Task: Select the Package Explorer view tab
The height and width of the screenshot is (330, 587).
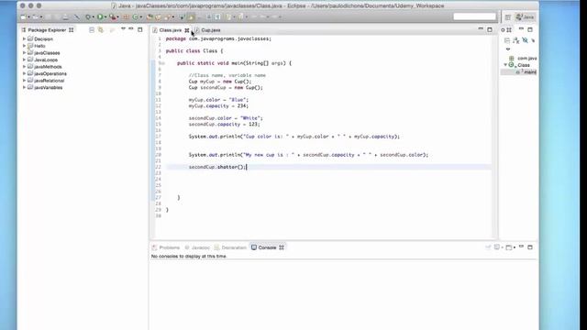Action: (47, 30)
